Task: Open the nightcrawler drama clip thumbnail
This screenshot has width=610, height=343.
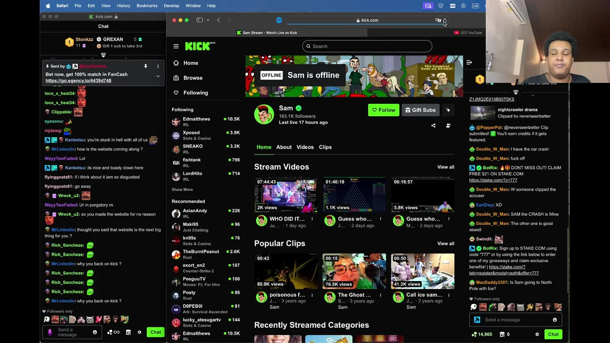Action: (483, 112)
